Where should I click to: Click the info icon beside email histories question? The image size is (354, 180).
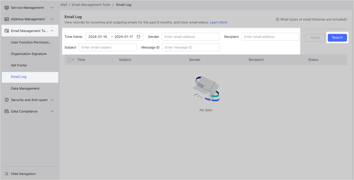pos(277,19)
